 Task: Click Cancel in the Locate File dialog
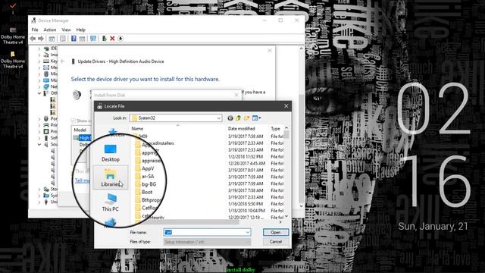[x=276, y=242]
